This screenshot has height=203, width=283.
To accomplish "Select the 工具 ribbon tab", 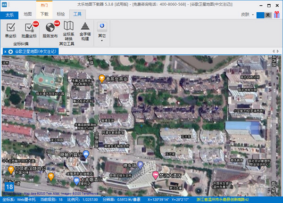I will pos(77,14).
